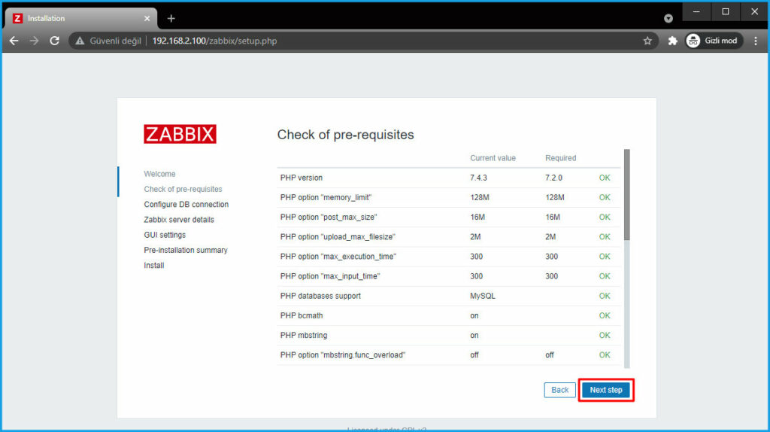Click the PHP mbstring row label

coord(304,335)
